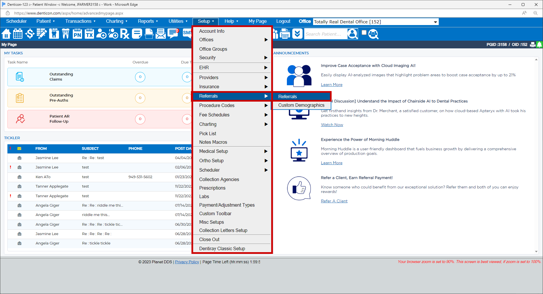Expand the Offices submenu
This screenshot has height=294, width=543.
(232, 40)
